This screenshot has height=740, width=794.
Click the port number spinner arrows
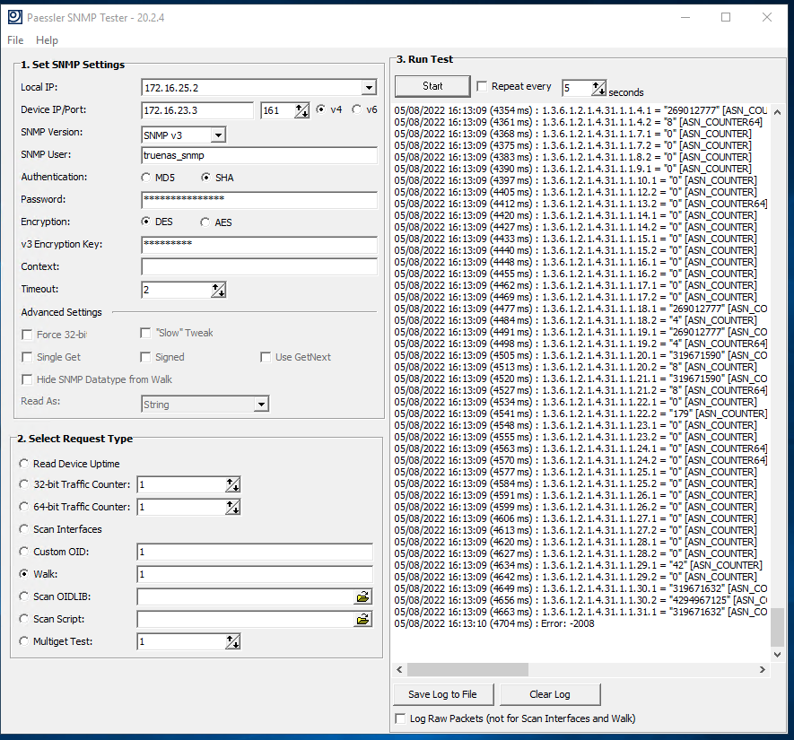301,109
